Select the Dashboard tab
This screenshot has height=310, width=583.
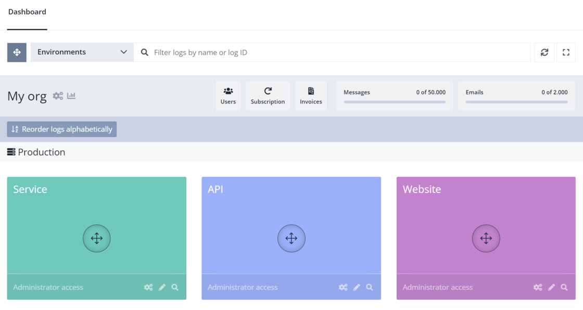27,12
